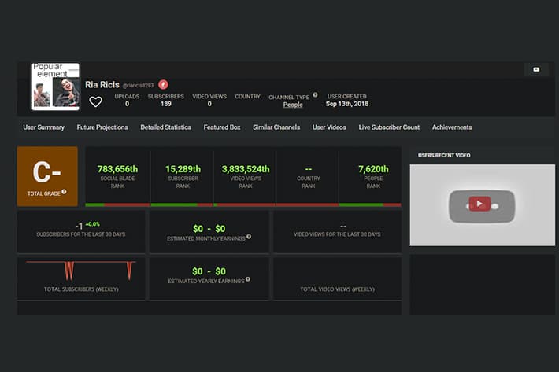The height and width of the screenshot is (372, 559).
Task: Click the Video Views stat in header
Action: click(209, 100)
